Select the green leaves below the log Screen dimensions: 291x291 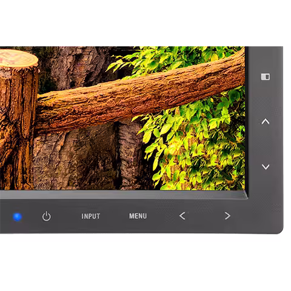194,145
